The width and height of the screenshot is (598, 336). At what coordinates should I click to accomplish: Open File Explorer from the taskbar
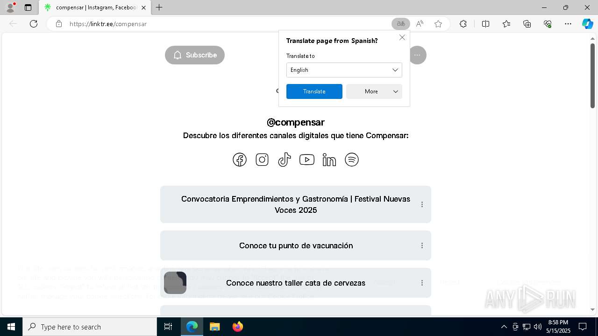point(214,327)
